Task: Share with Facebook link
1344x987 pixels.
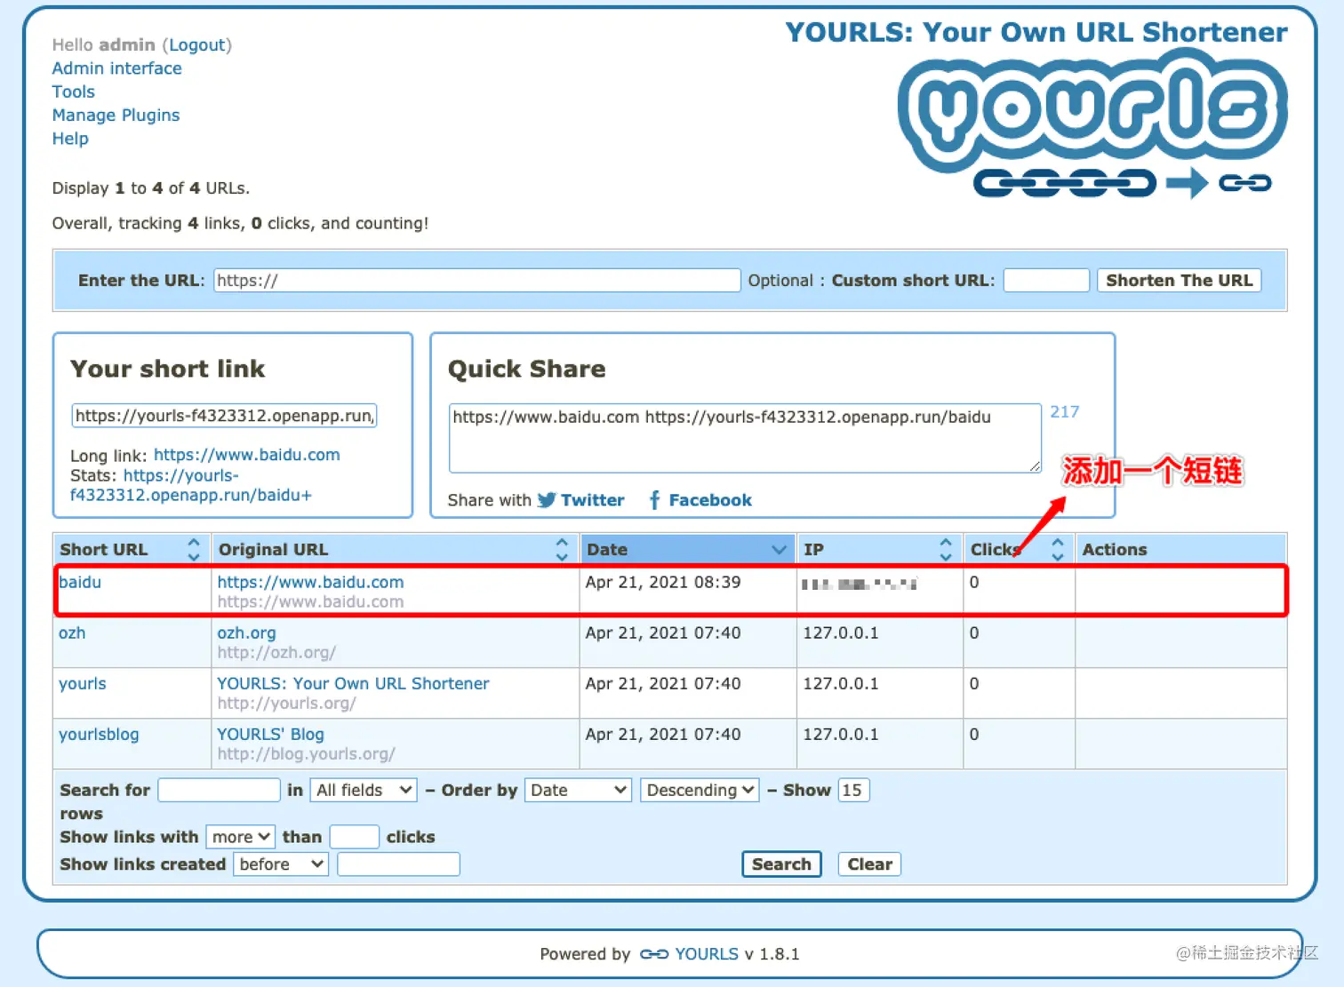Action: [x=710, y=500]
